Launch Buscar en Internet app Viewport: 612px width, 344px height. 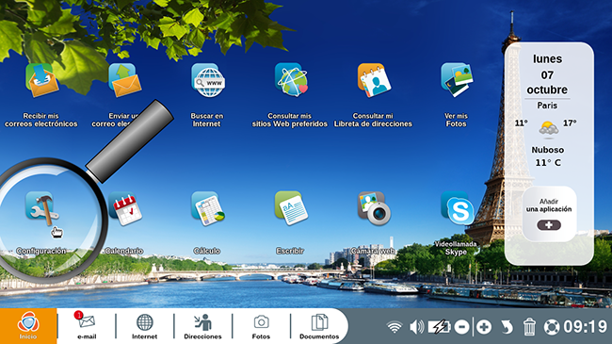point(208,80)
